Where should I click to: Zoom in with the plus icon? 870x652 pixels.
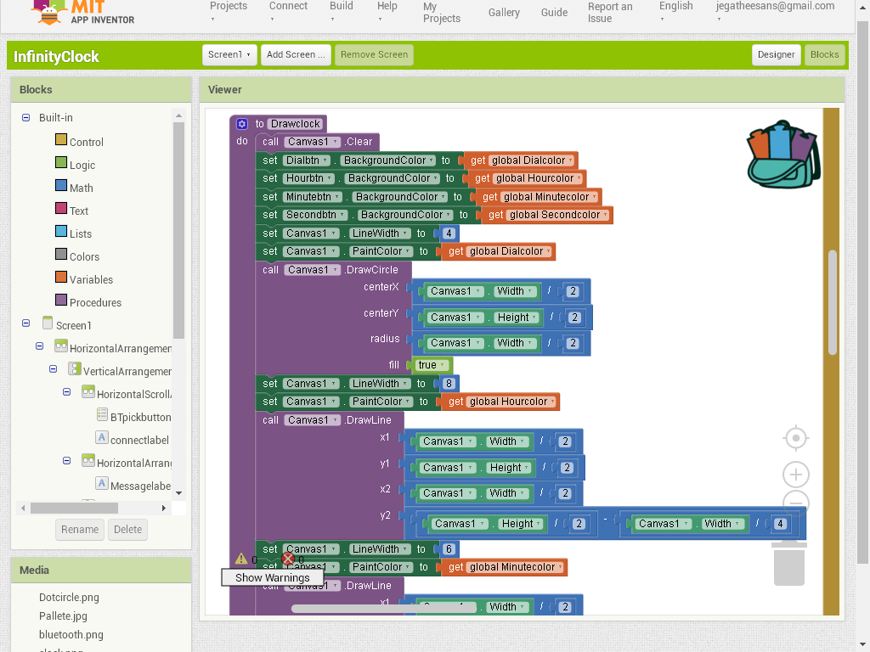(796, 475)
